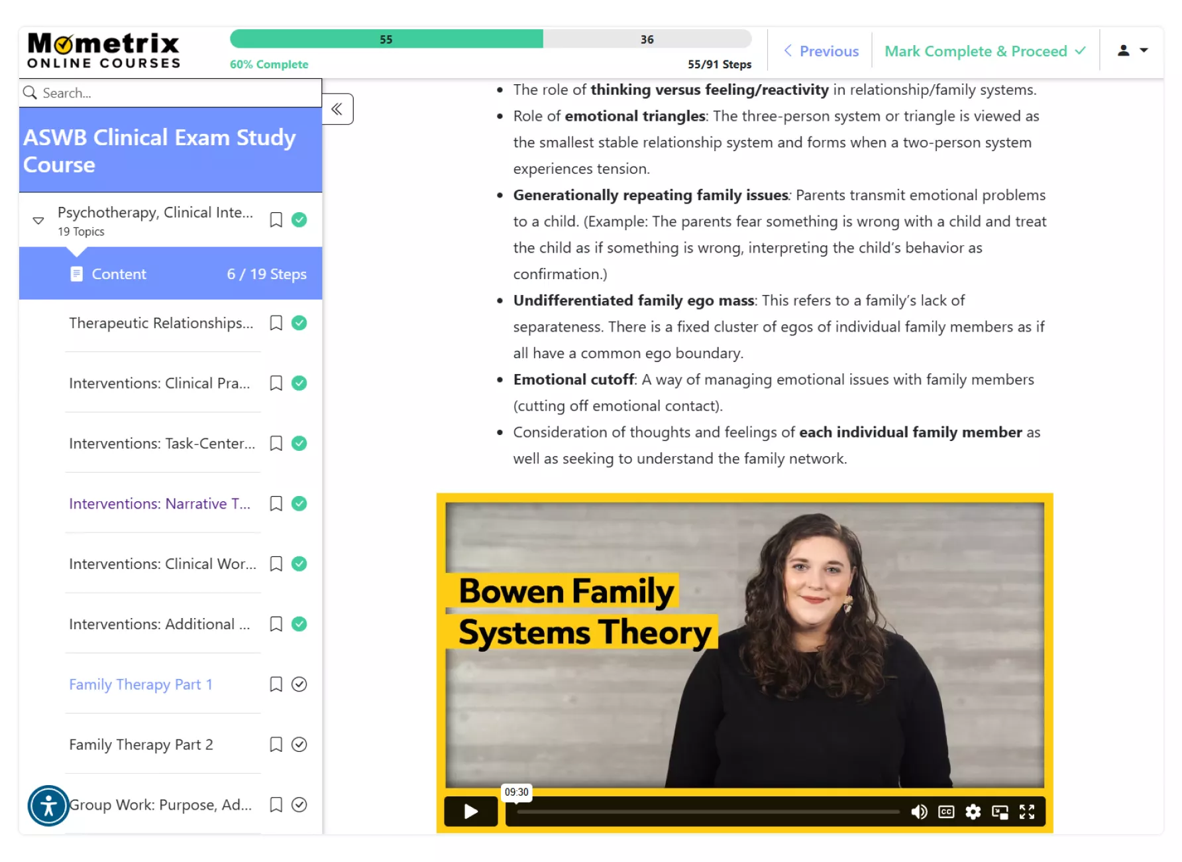
Task: Open Therapeutic Relationships topic
Action: [161, 323]
